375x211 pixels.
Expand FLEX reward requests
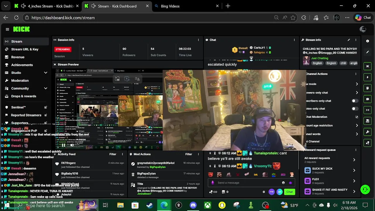354,181
